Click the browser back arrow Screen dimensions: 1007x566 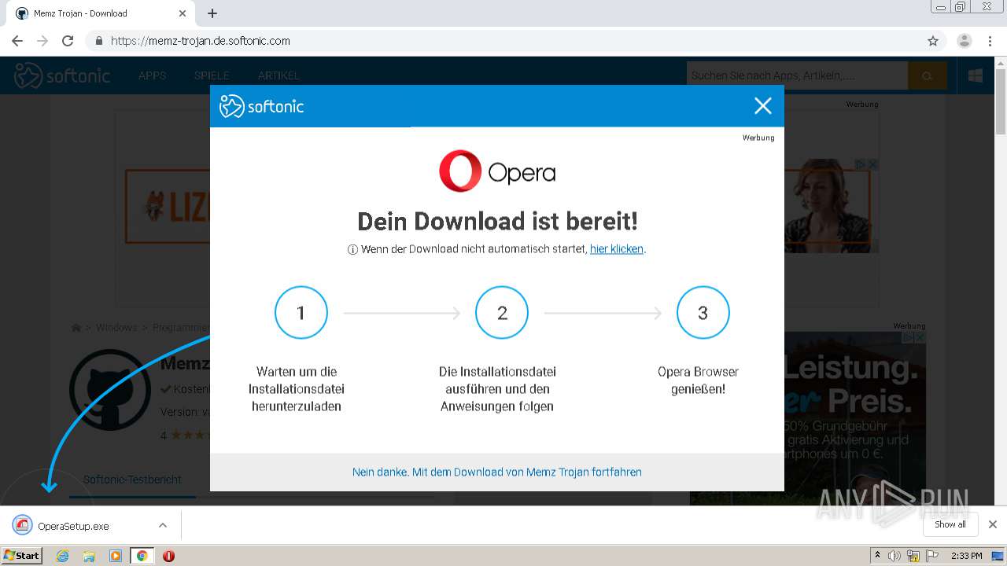point(17,41)
